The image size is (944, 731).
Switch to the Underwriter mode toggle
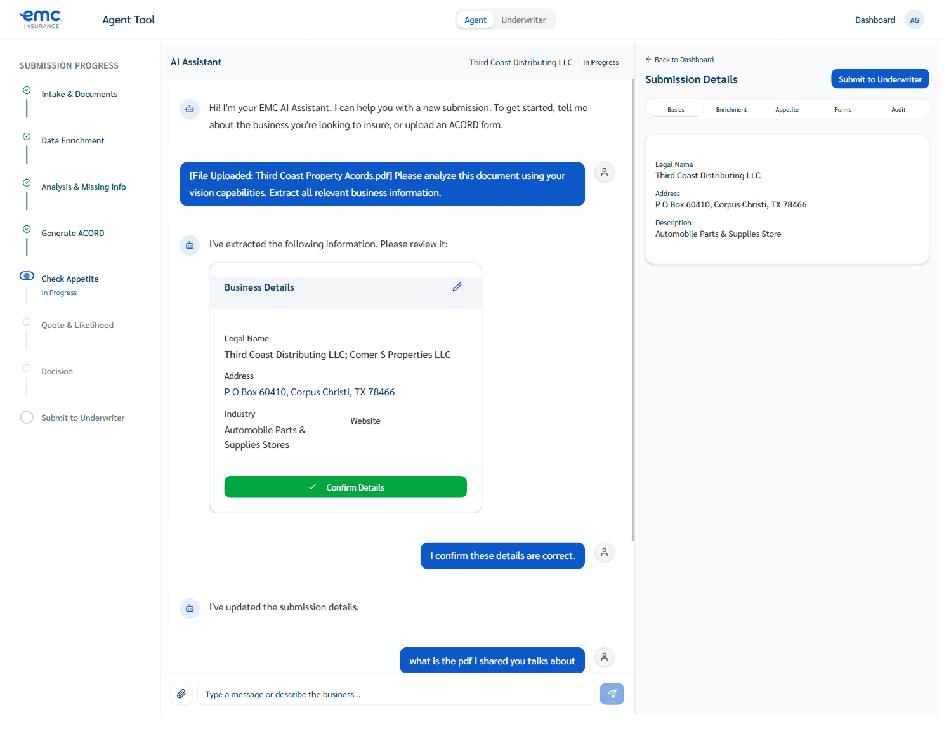tap(523, 20)
